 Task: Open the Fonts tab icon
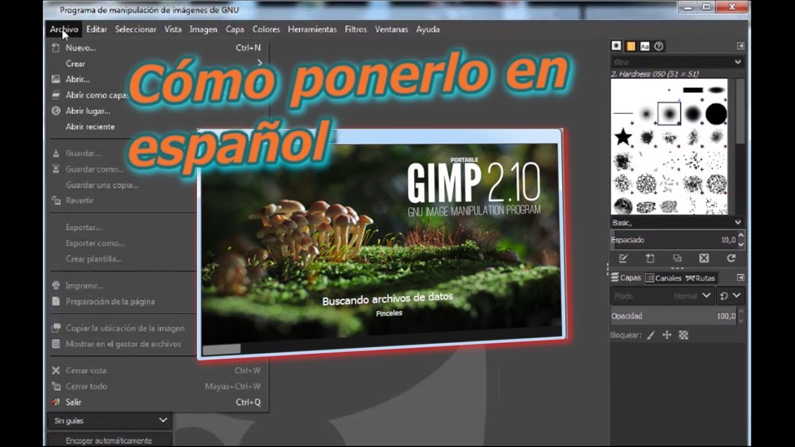point(645,46)
